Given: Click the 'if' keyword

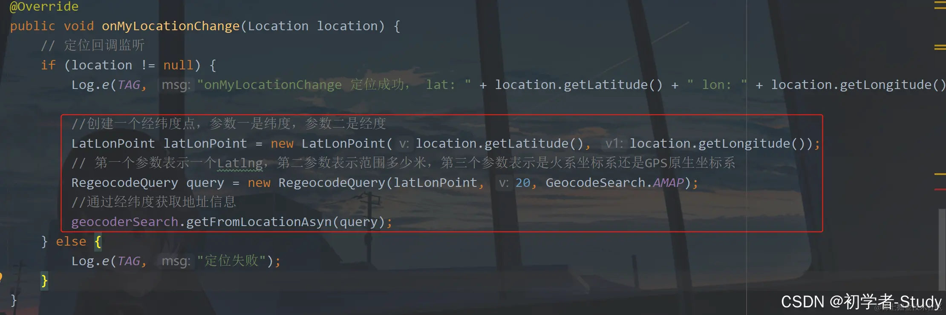Looking at the screenshot, I should point(48,65).
